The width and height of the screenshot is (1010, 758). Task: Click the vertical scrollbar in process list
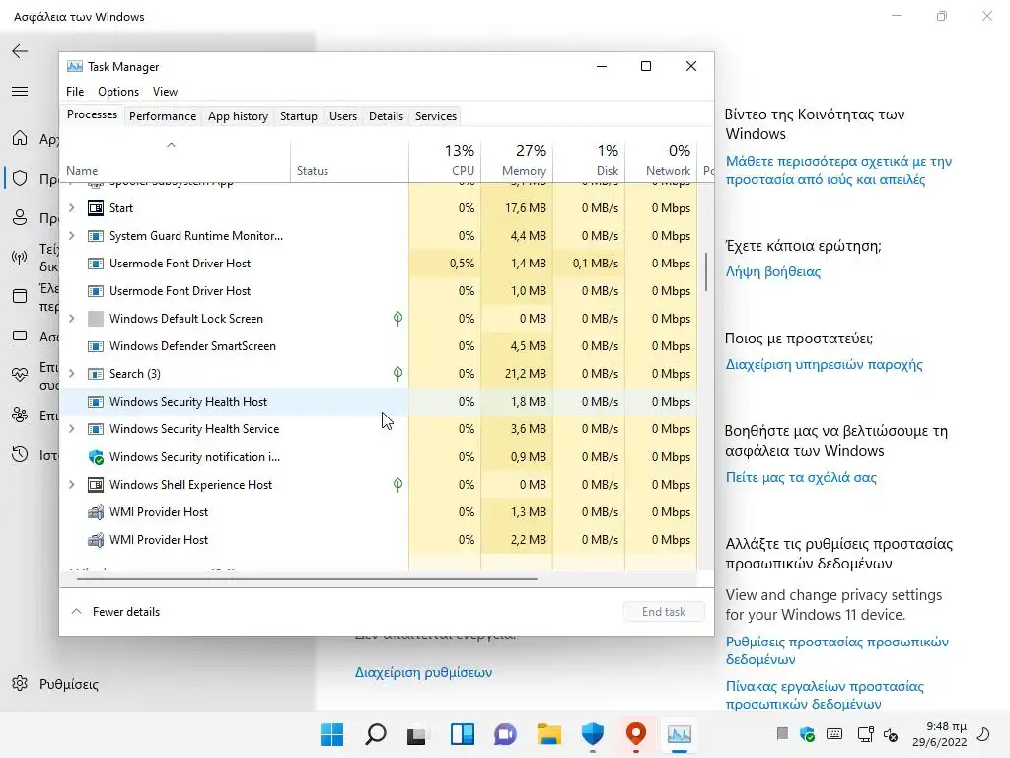click(706, 271)
